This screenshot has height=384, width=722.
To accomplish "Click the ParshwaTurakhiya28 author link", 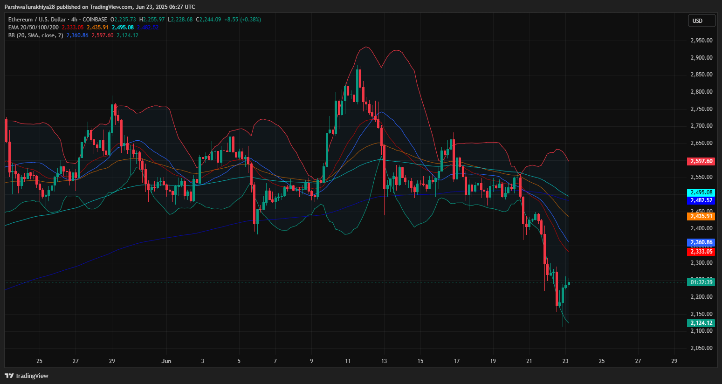I will tap(28, 7).
